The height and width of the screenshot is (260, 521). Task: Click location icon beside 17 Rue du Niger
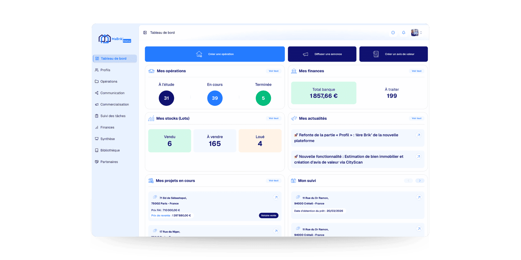(x=155, y=231)
